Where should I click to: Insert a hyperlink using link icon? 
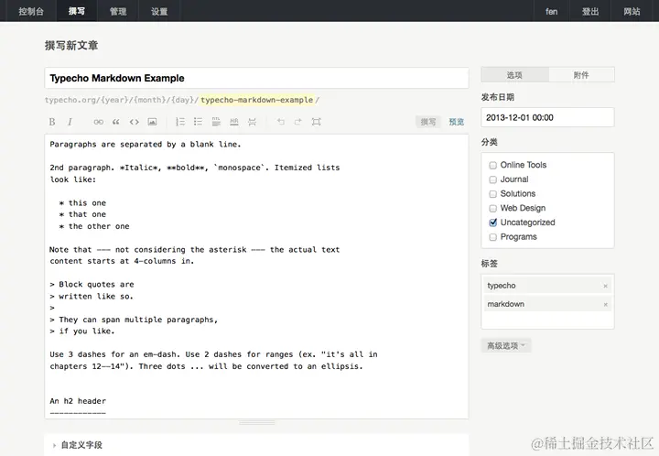point(98,122)
